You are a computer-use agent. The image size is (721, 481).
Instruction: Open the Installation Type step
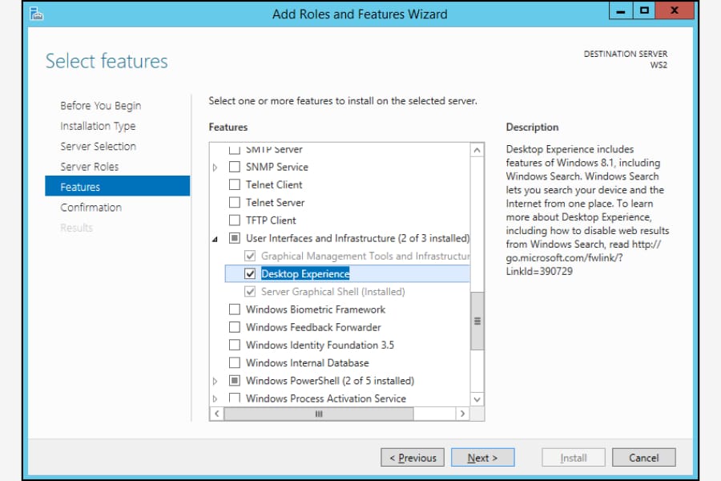pos(98,126)
